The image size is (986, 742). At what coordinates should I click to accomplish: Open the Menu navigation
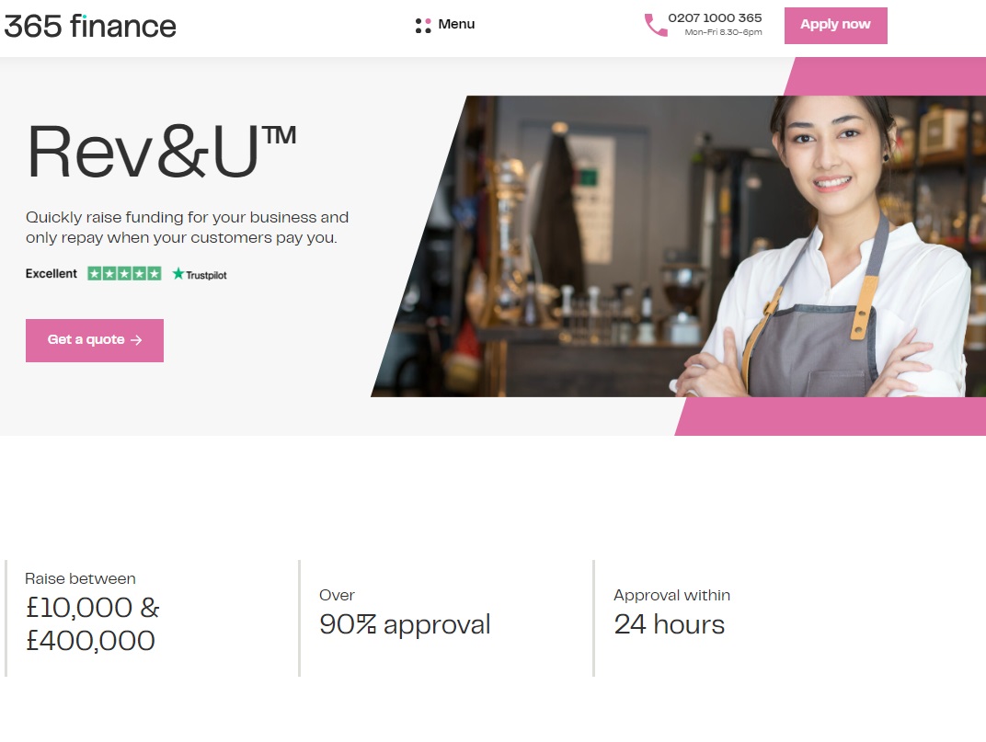(444, 25)
